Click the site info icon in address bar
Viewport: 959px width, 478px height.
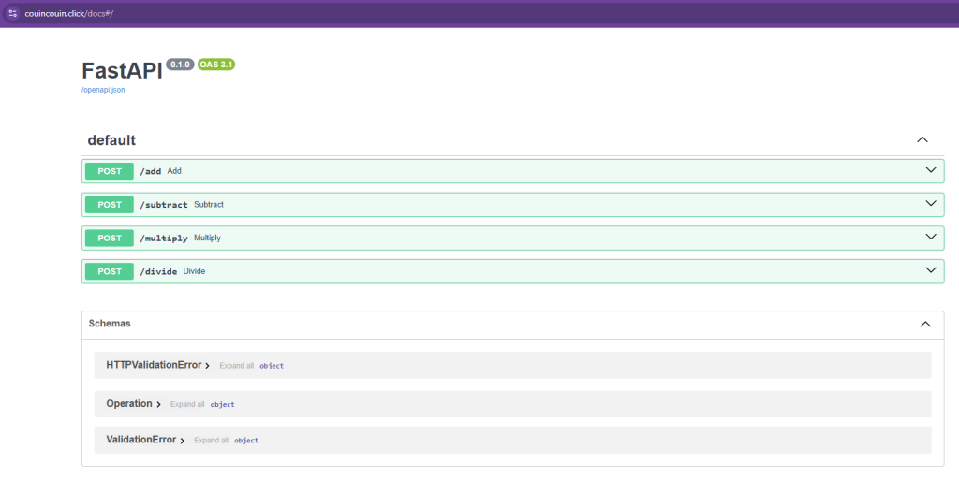13,13
